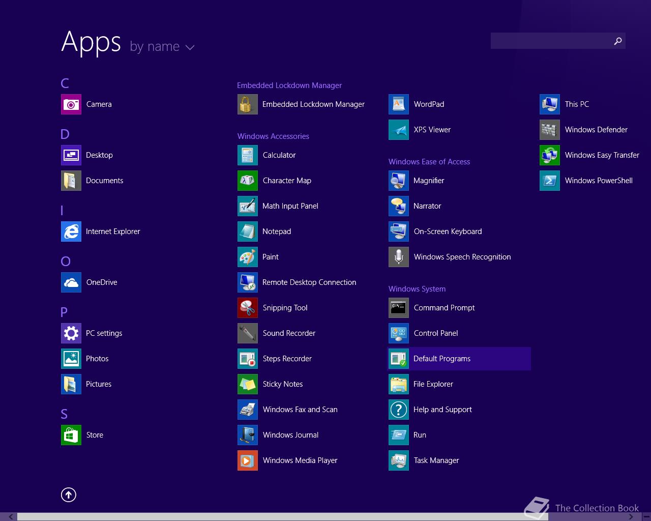Launch the Photos app icon
The width and height of the screenshot is (651, 521).
point(71,359)
